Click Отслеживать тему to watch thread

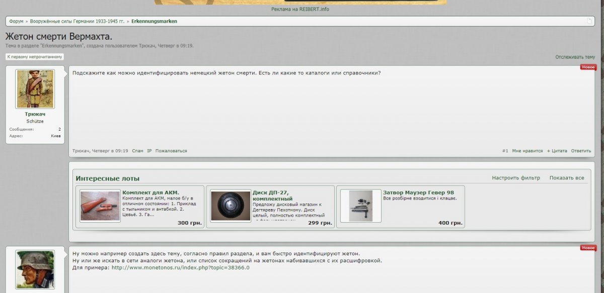[x=575, y=57]
